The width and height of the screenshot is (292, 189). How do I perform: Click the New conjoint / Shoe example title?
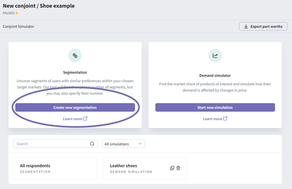tap(39, 6)
